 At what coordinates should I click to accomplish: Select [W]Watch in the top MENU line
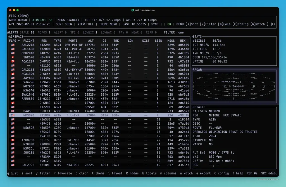pyautogui.click(x=258, y=24)
